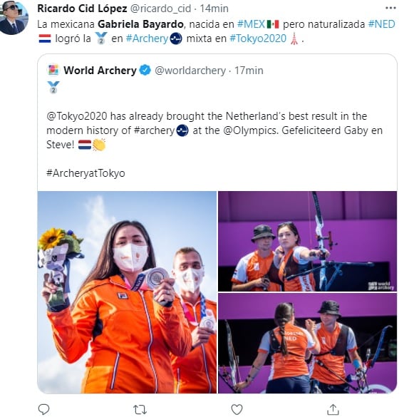Open the @Olympics mention in the quoted tweet
The height and width of the screenshot is (417, 404).
tap(249, 130)
